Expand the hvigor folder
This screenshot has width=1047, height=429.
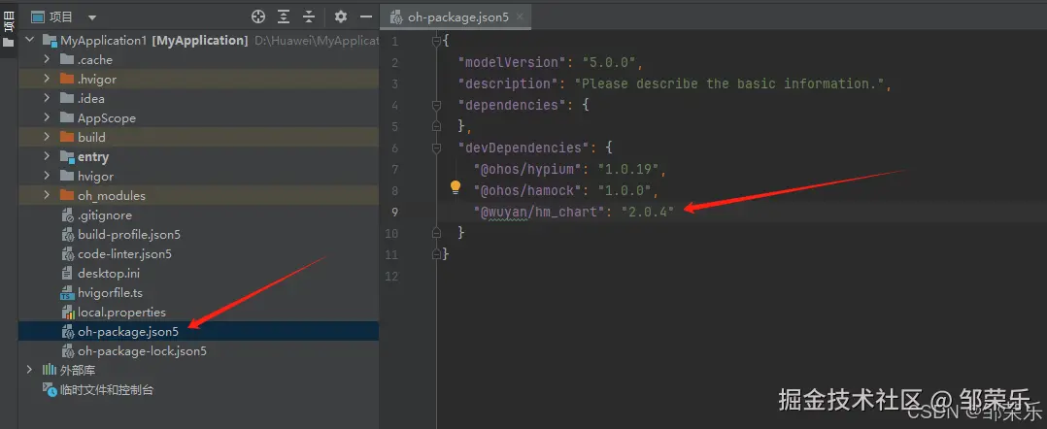click(x=47, y=176)
